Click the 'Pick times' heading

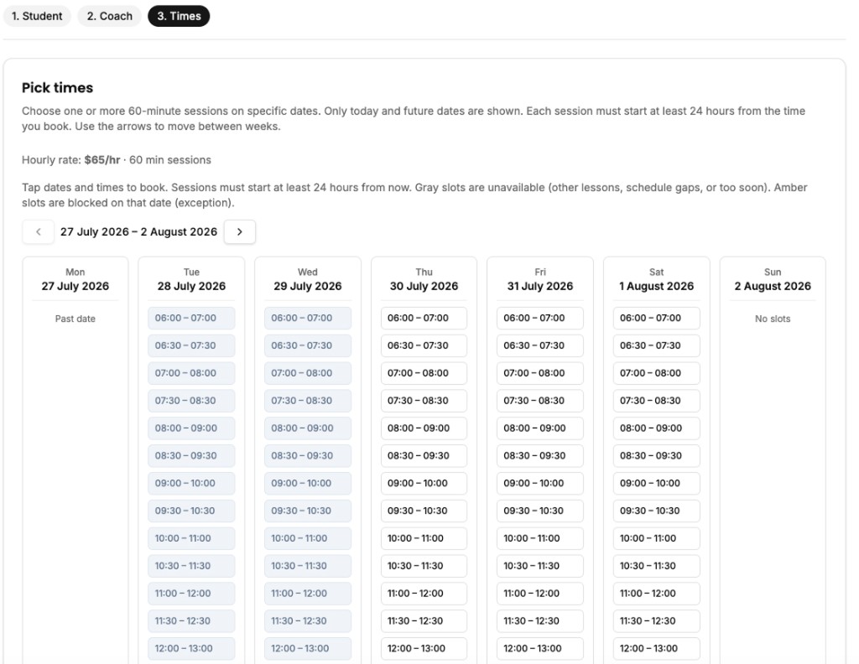coord(58,87)
